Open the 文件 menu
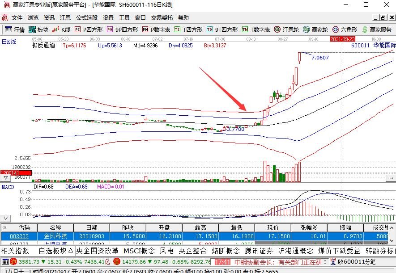The width and height of the screenshot is (396, 273). (17, 17)
